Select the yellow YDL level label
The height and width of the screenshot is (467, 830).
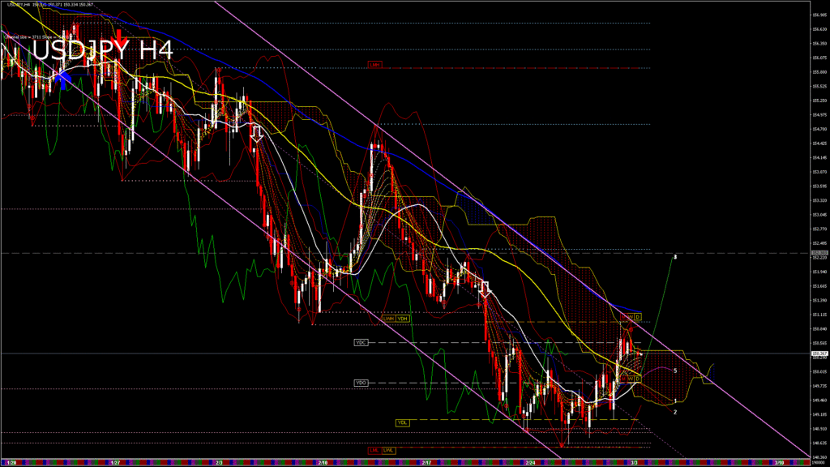pos(402,423)
